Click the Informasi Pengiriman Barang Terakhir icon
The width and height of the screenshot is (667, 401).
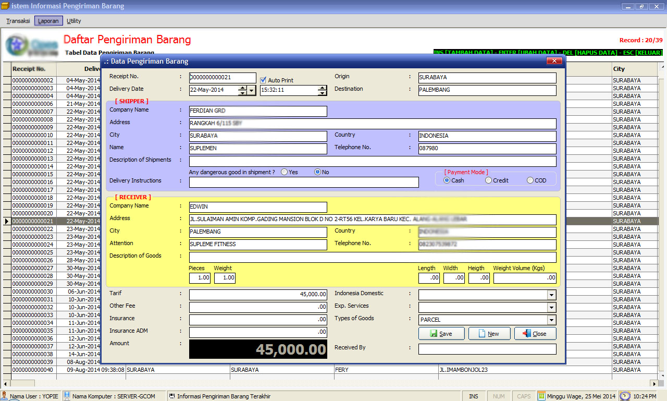pyautogui.click(x=171, y=396)
